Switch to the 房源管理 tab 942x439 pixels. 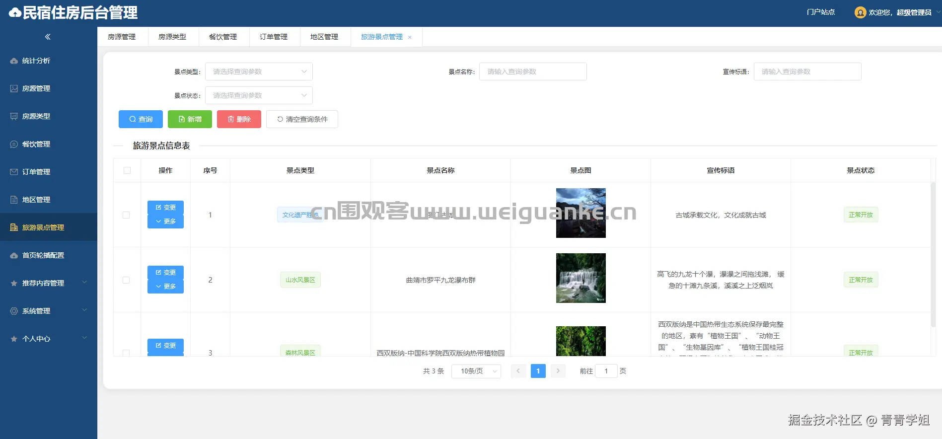point(122,37)
